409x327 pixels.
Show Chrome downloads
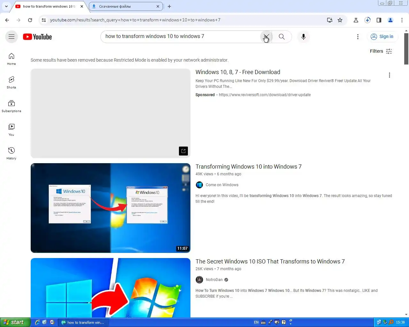click(367, 20)
